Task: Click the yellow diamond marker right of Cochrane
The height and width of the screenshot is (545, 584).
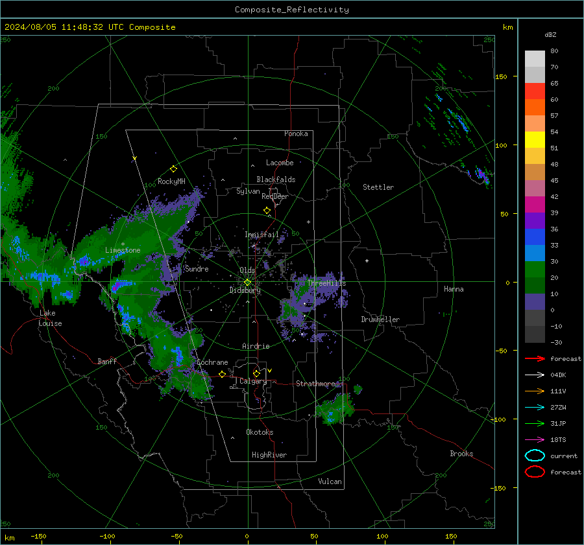Action: 222,374
